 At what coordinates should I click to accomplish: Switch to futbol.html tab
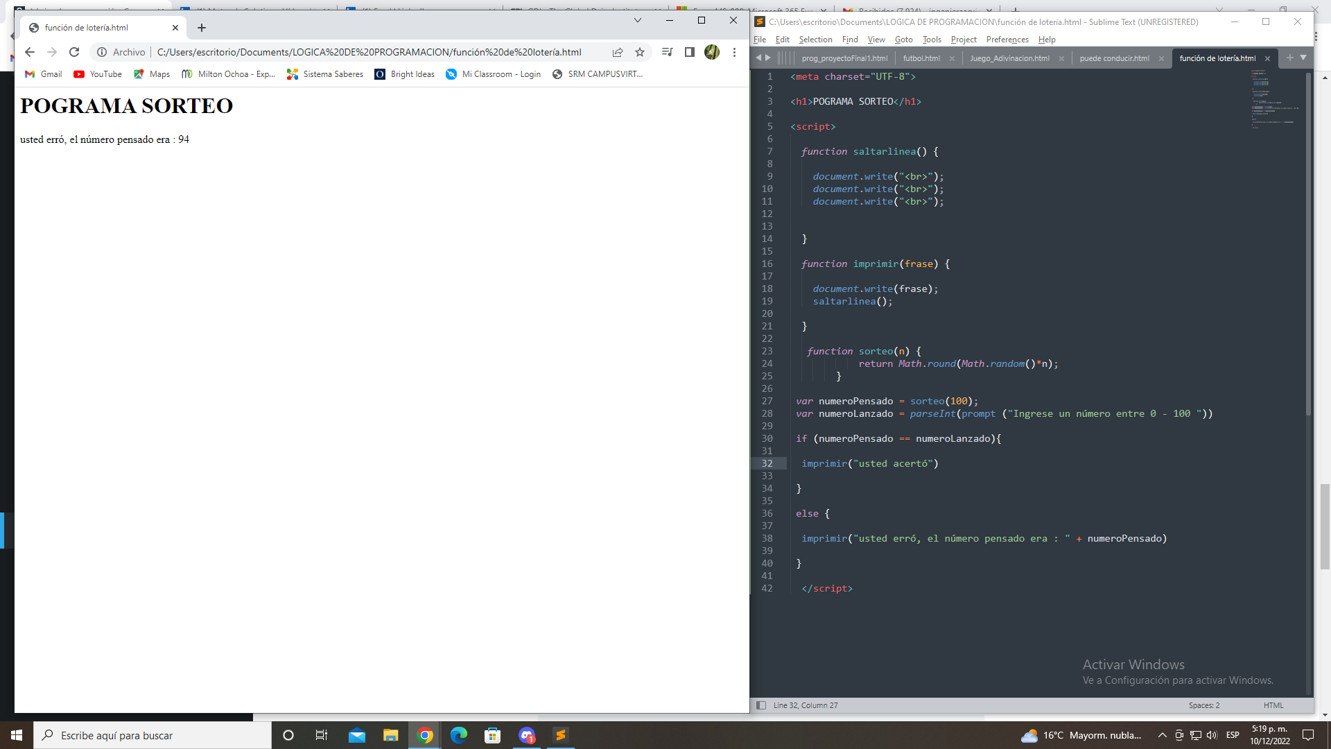point(921,58)
